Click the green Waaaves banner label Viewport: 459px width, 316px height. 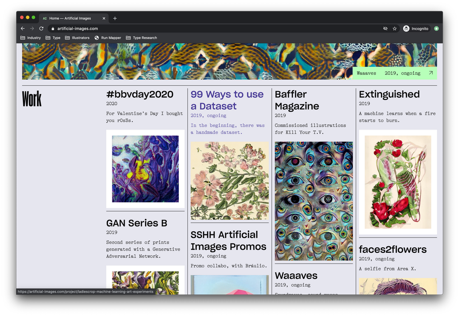[394, 73]
